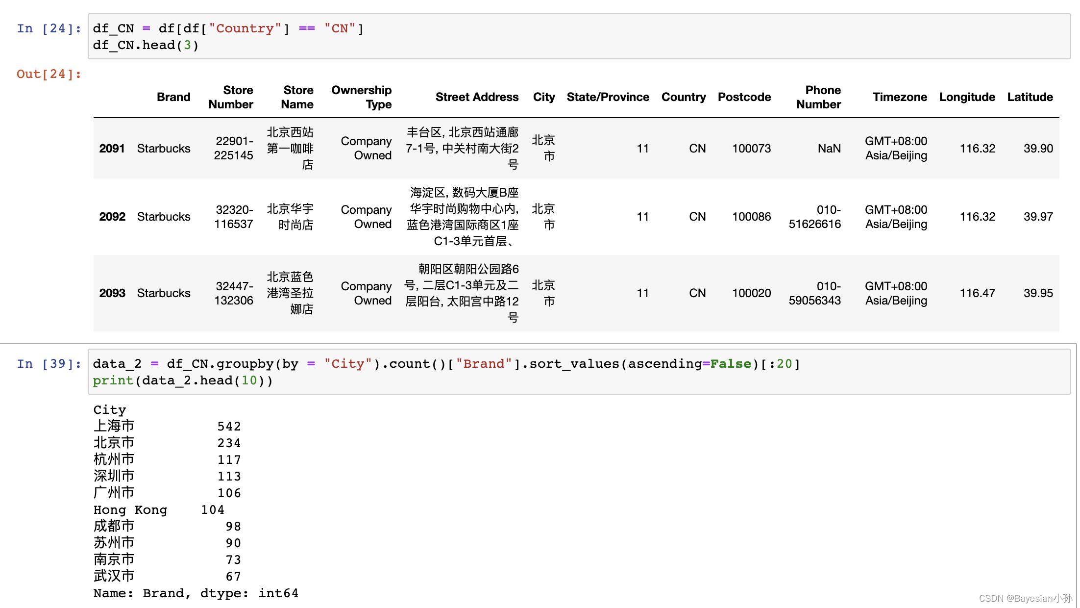Click store name 北京华宇时尚店

[290, 217]
